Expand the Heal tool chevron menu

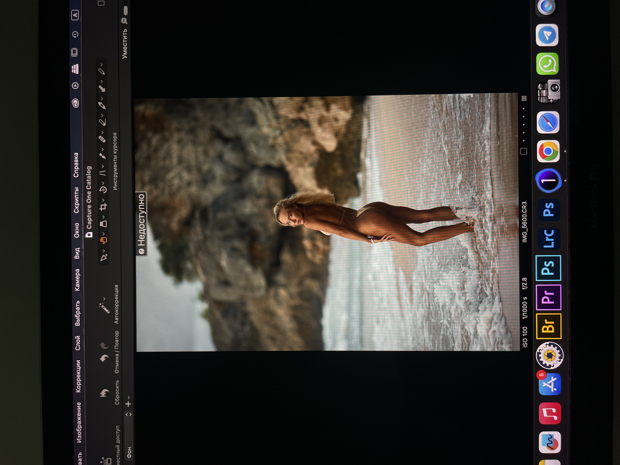(x=102, y=132)
